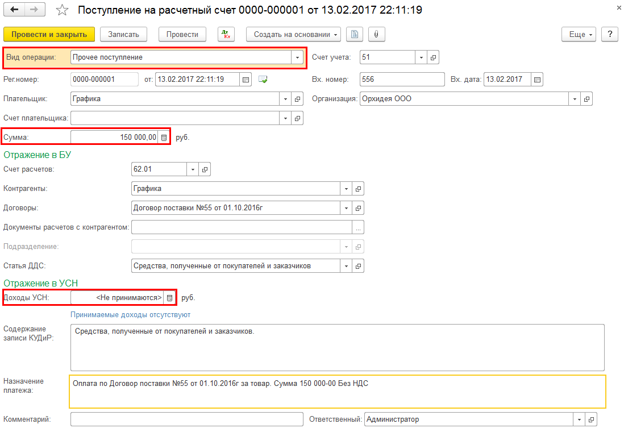Open calendar picker for document date
Screen dimensions: 624x428
click(x=246, y=80)
